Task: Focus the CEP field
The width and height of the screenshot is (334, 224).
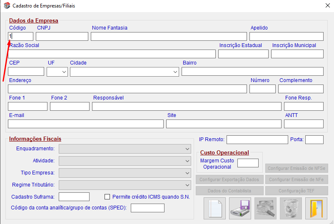Action: coord(26,72)
